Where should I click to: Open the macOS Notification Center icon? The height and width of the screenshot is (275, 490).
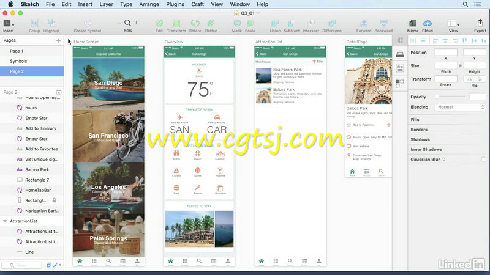[x=478, y=4]
